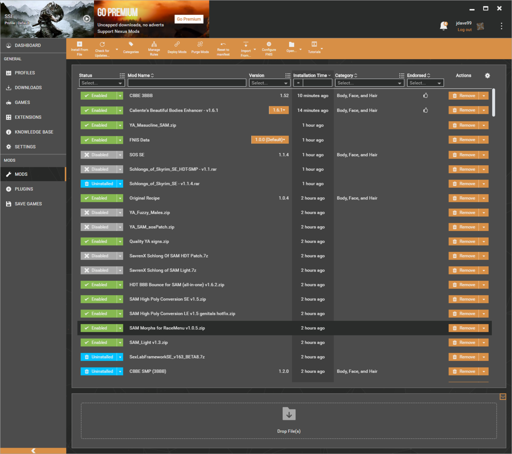Viewport: 512px width, 454px height.
Task: Remove HDT BBB Bounce for SAM mod
Action: pyautogui.click(x=464, y=285)
